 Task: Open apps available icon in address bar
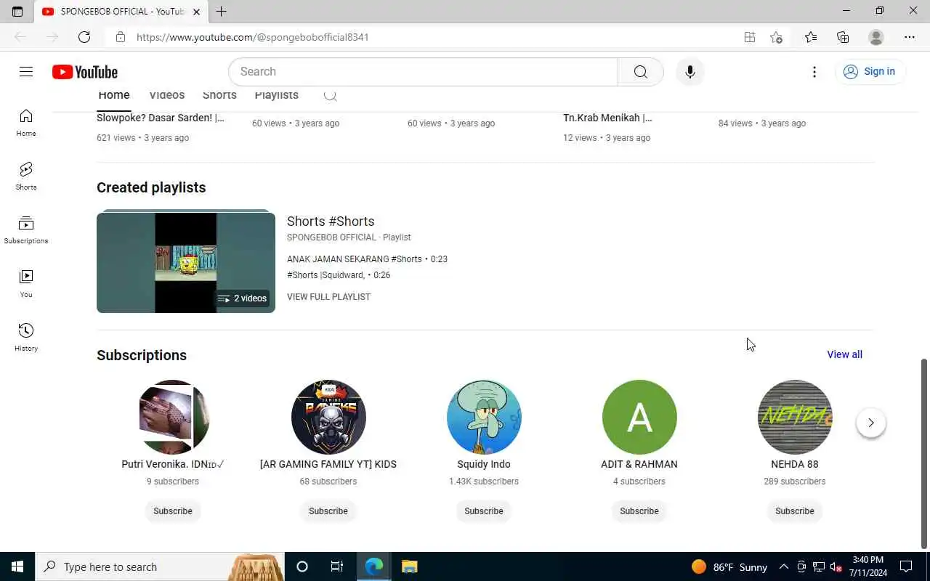tap(750, 37)
